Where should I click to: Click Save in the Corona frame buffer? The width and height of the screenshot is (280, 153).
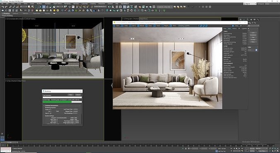116,26
